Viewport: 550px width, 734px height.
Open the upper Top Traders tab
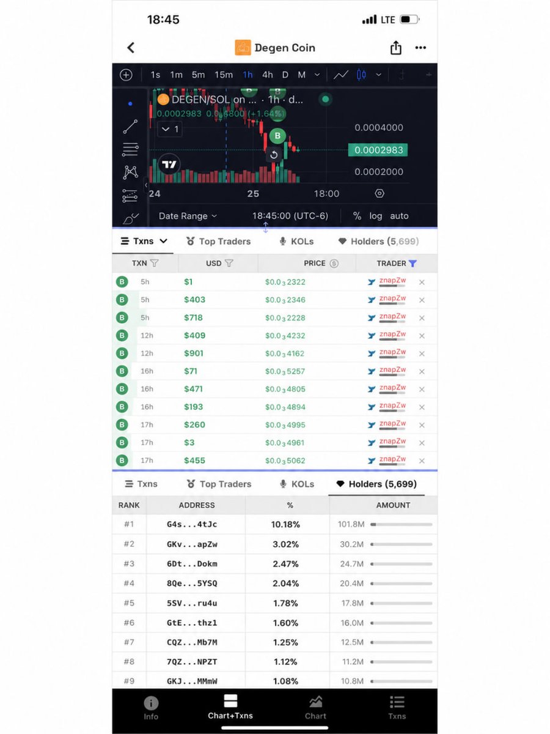click(218, 241)
